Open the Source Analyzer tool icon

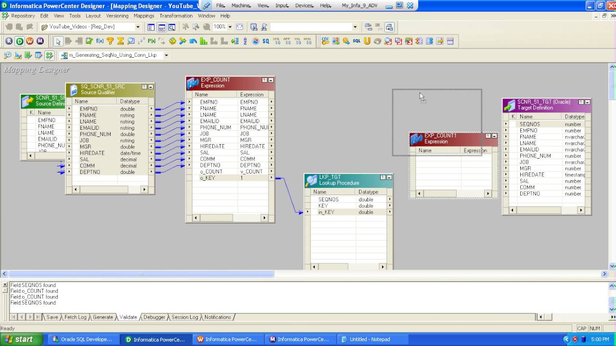coord(8,55)
